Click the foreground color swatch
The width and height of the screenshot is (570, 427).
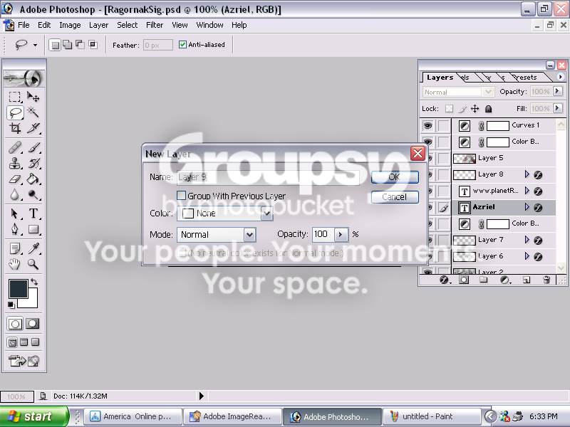19,289
